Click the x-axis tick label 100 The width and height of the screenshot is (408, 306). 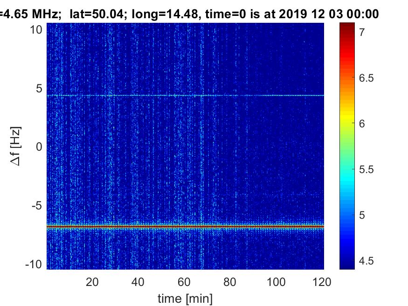276,282
